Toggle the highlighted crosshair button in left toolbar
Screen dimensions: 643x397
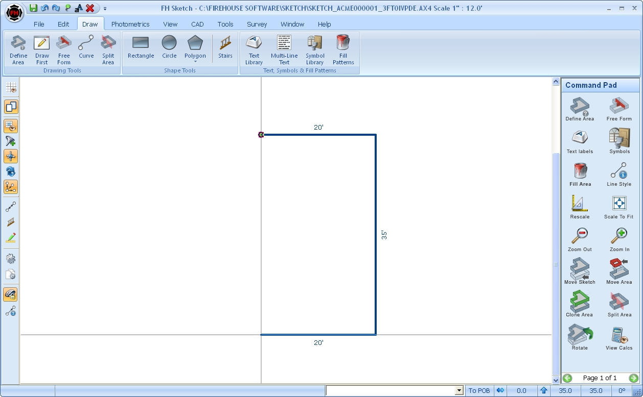click(11, 156)
